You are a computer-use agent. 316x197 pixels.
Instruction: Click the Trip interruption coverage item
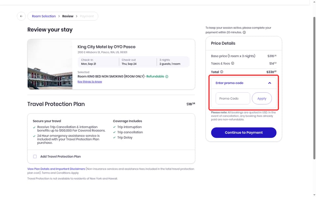click(x=129, y=127)
